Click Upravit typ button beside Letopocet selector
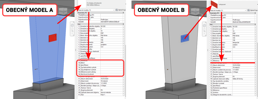 pyautogui.click(x=253, y=10)
